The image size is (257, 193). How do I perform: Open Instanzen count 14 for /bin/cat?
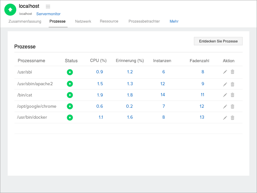tap(163, 95)
